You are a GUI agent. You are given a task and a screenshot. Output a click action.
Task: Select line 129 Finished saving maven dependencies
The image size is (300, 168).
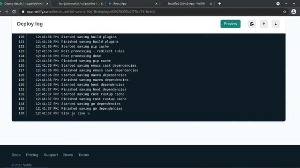coord(82,80)
